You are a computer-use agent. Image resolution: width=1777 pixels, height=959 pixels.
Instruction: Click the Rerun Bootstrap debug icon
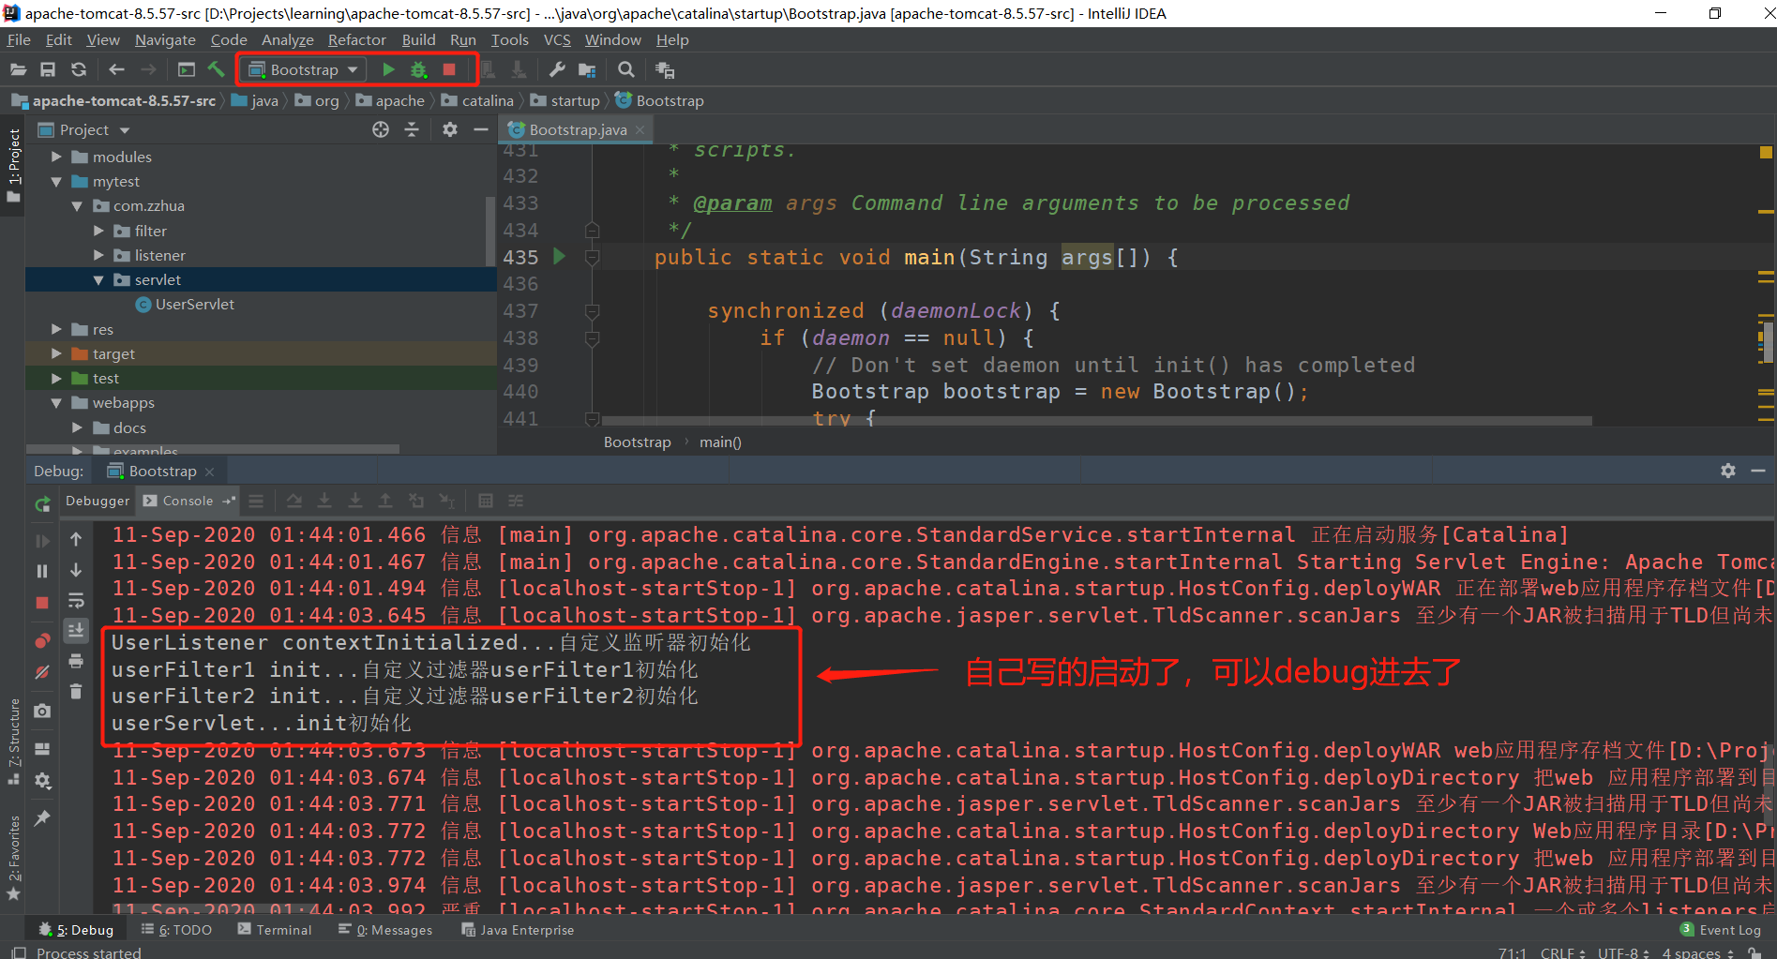[42, 505]
